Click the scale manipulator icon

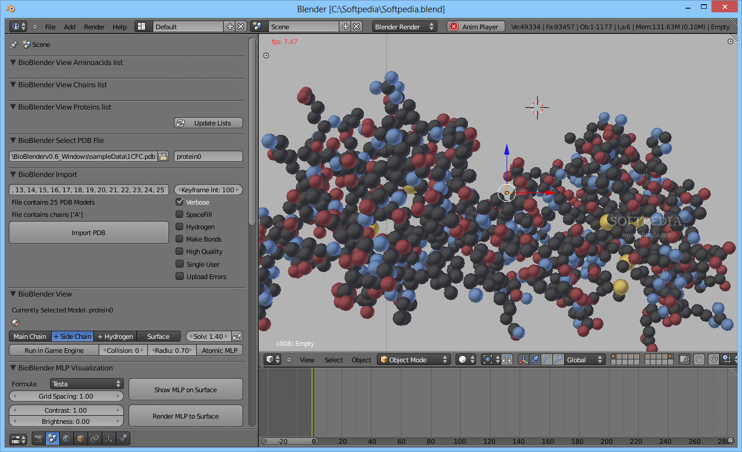(x=558, y=359)
